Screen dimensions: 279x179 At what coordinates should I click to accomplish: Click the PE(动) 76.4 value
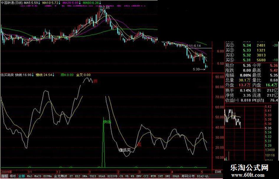click(274, 100)
